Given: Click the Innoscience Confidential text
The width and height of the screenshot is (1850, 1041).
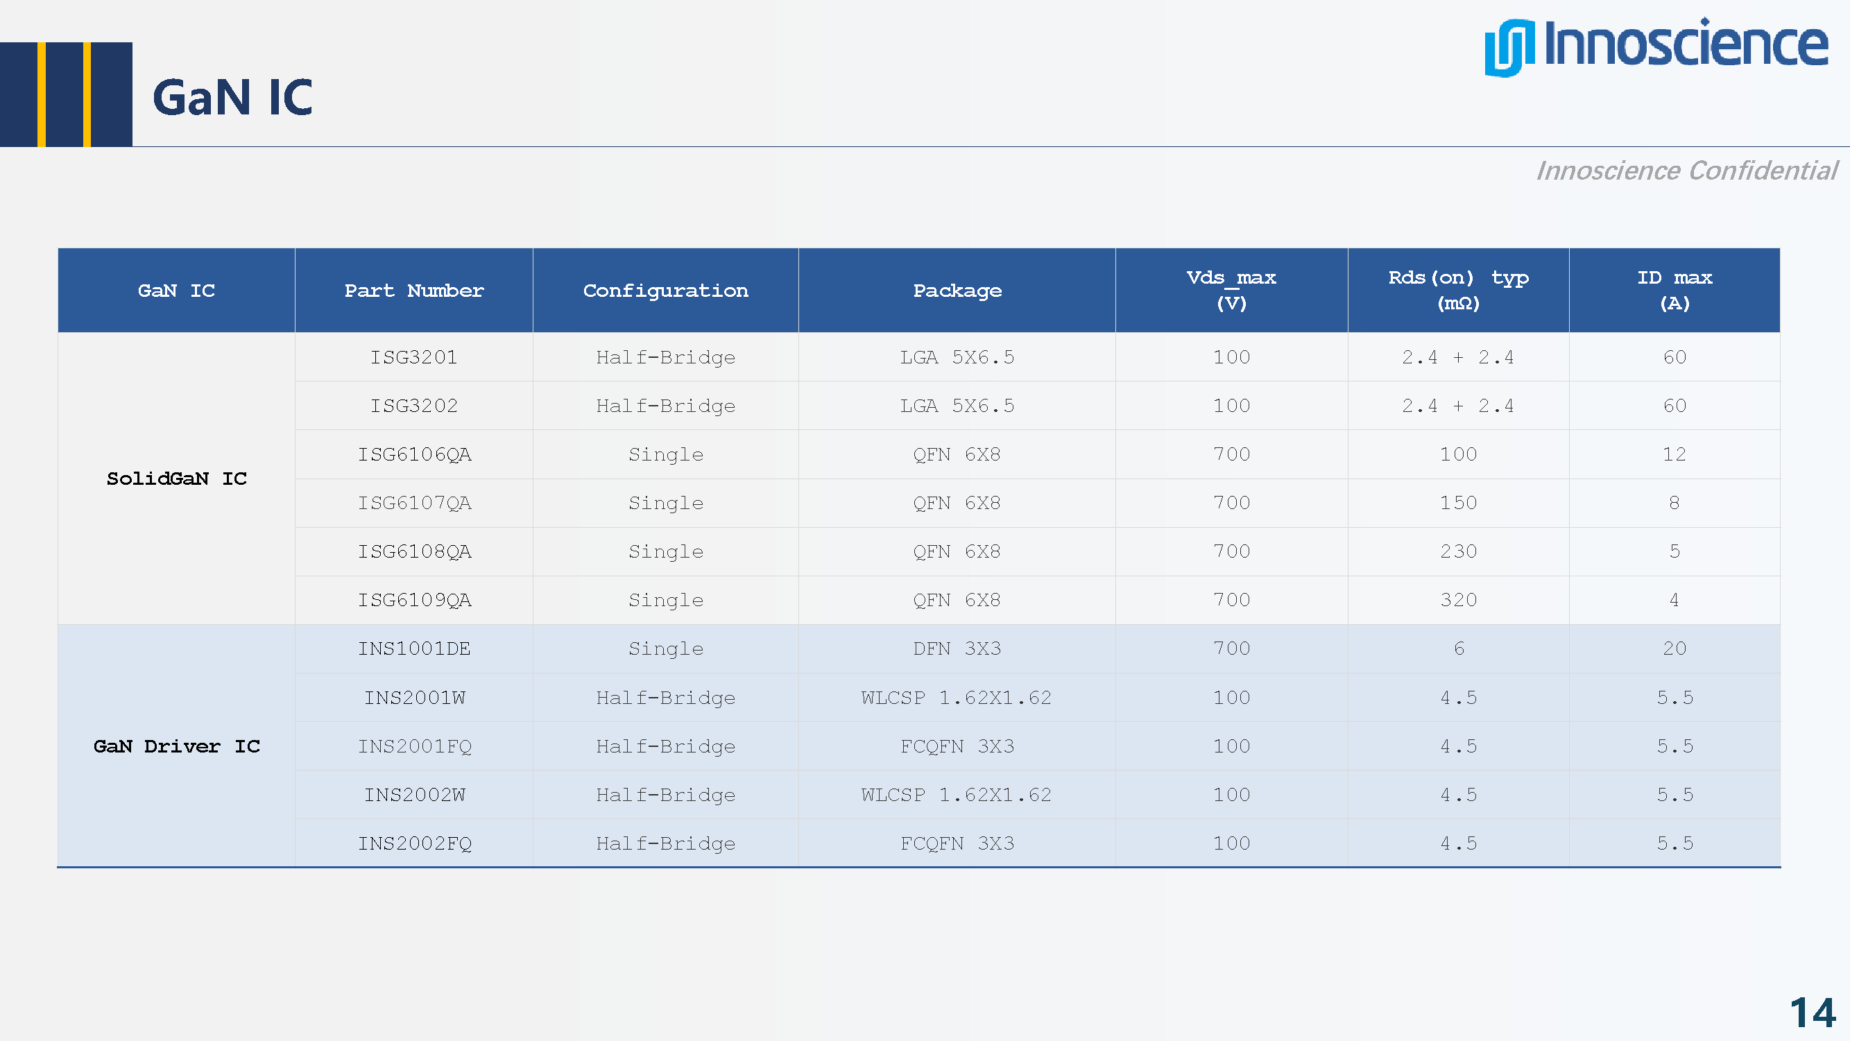Looking at the screenshot, I should pos(1686,171).
